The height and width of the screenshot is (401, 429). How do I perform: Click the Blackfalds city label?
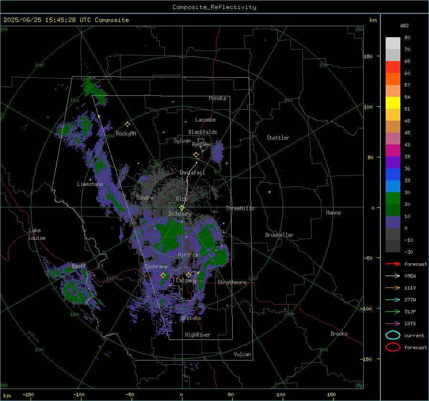(203, 132)
